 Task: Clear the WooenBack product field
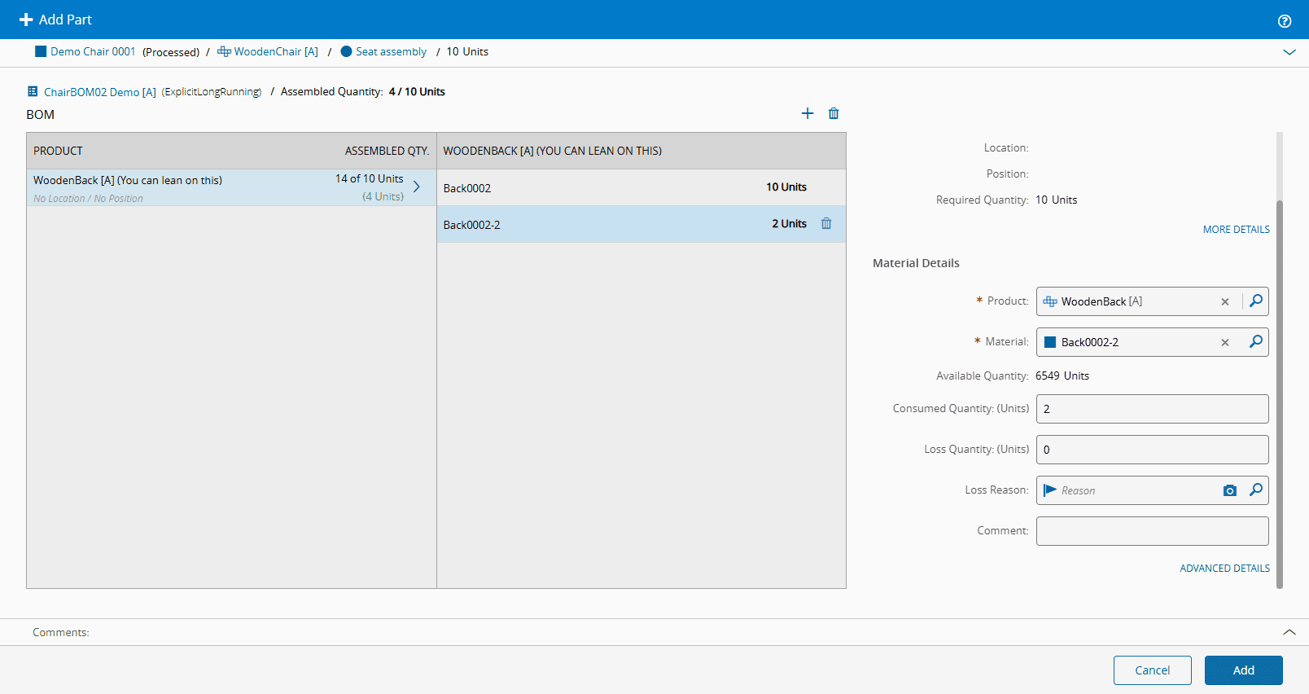click(x=1225, y=302)
